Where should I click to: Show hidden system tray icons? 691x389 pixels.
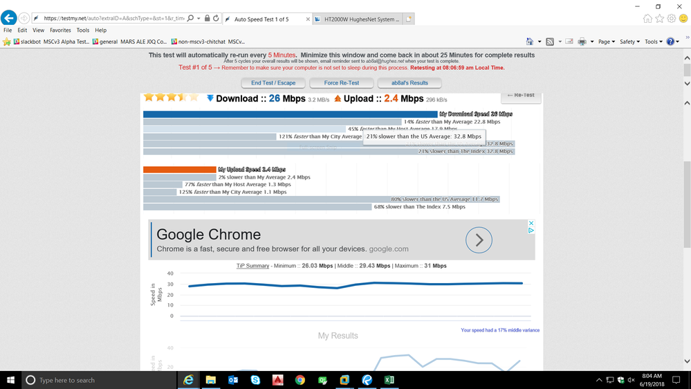click(x=599, y=380)
